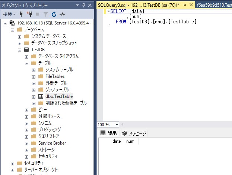Expand TestDB's セキュリティ folder

pos(27,157)
